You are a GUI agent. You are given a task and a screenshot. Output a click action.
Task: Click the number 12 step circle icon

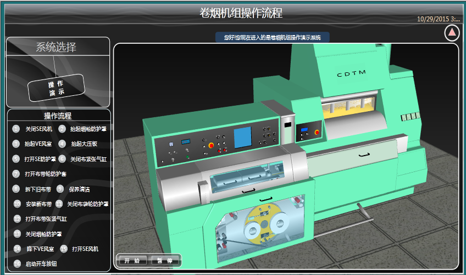(17, 219)
